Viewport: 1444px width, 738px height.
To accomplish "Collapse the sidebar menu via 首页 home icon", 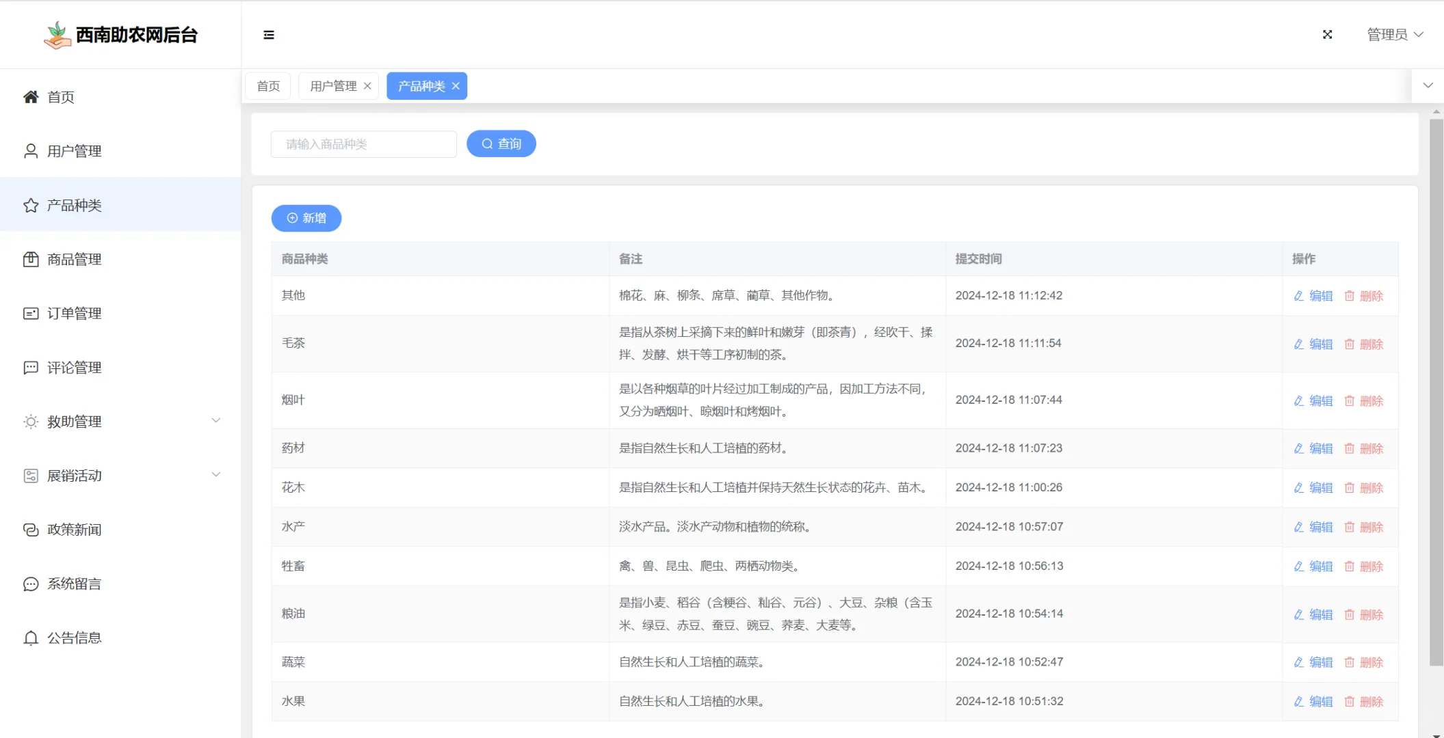I will point(30,96).
